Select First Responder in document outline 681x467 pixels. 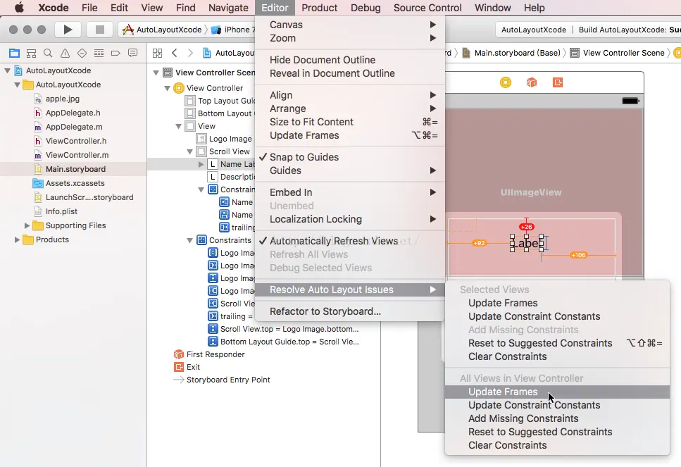[215, 354]
